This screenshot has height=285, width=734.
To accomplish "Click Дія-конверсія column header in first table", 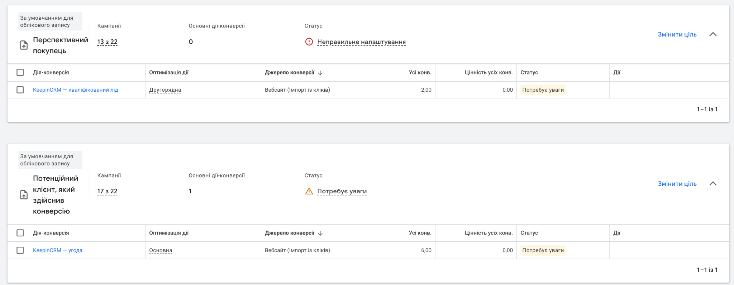I will (51, 72).
